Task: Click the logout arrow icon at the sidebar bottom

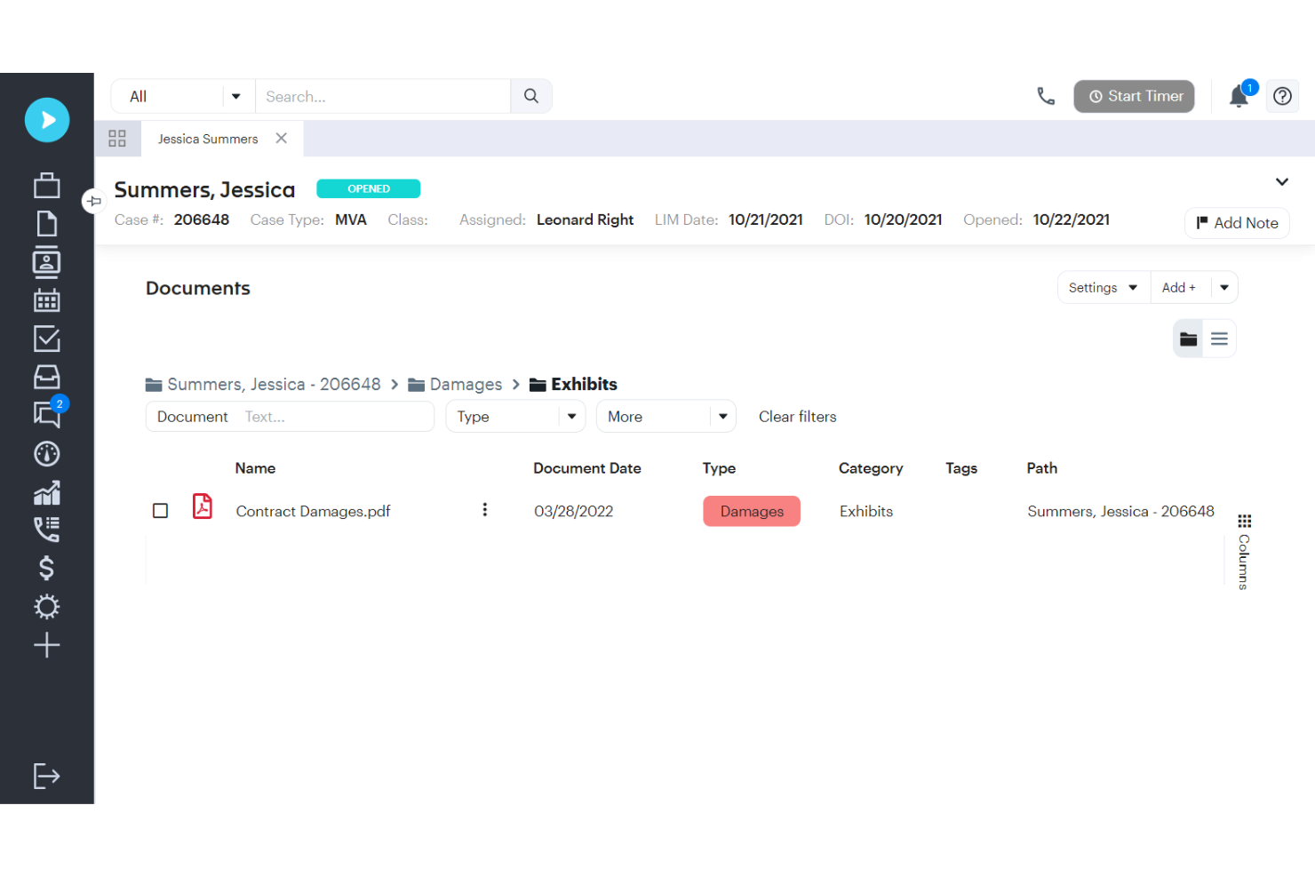Action: tap(47, 776)
